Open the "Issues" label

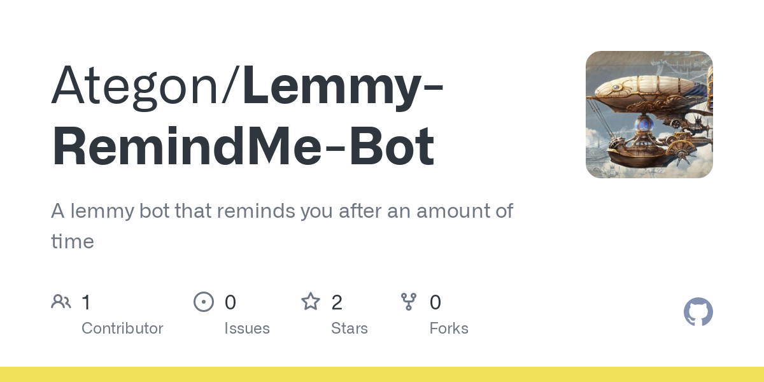click(x=246, y=329)
